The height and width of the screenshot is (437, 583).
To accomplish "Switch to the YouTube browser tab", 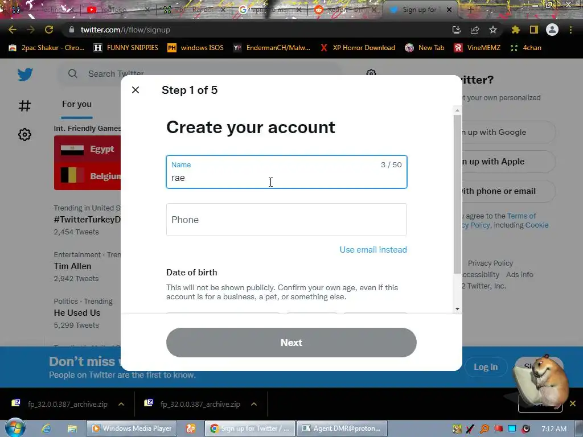I will 113,10.
